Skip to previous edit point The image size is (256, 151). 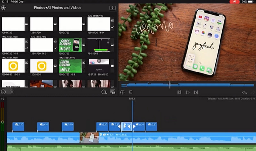pyautogui.click(x=179, y=92)
